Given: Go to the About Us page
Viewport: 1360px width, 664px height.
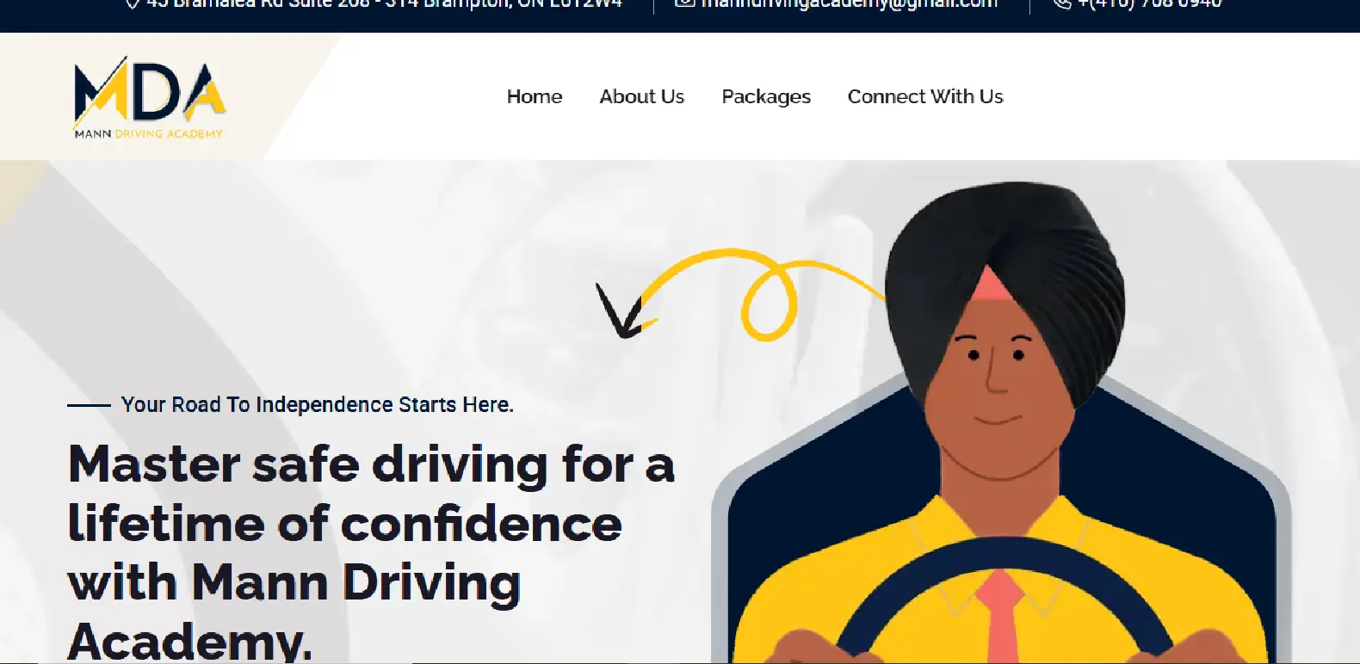Looking at the screenshot, I should 642,96.
